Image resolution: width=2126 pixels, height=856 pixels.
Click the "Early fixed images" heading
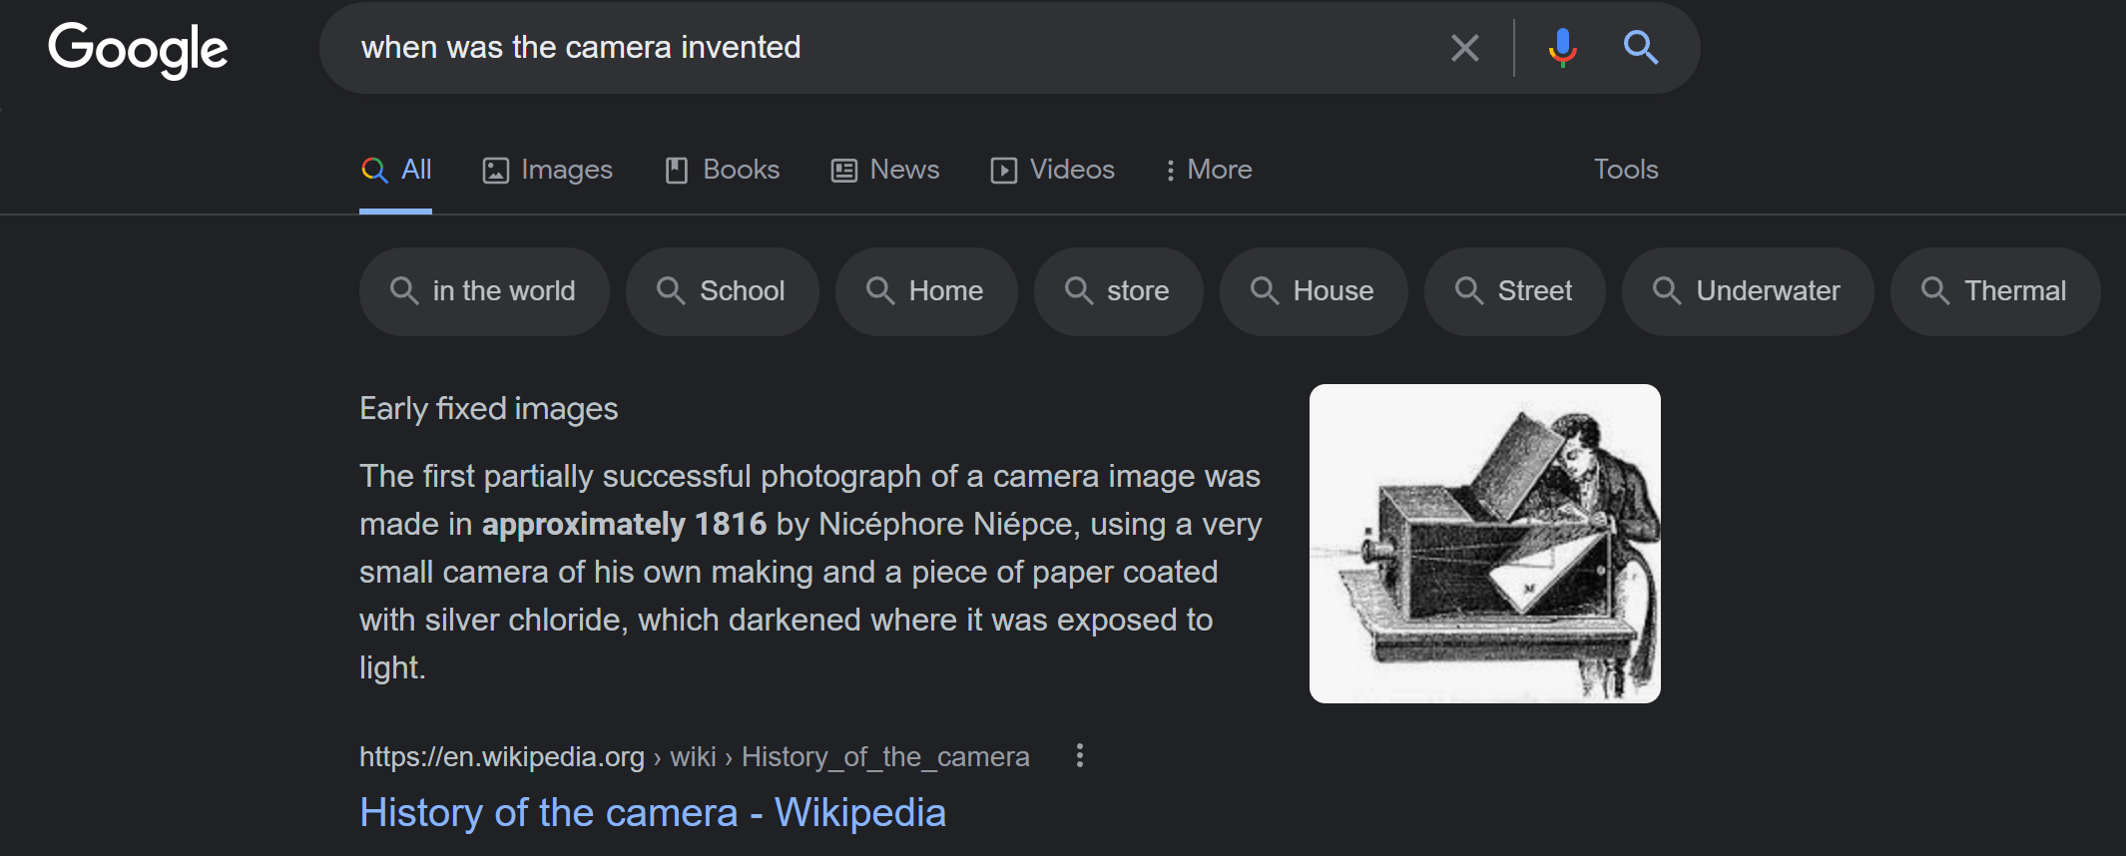click(x=489, y=409)
